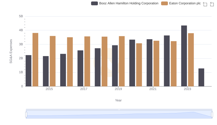The height and width of the screenshot is (125, 217).
Task: Click the 2021 x-axis tick label
Action: (153, 89)
